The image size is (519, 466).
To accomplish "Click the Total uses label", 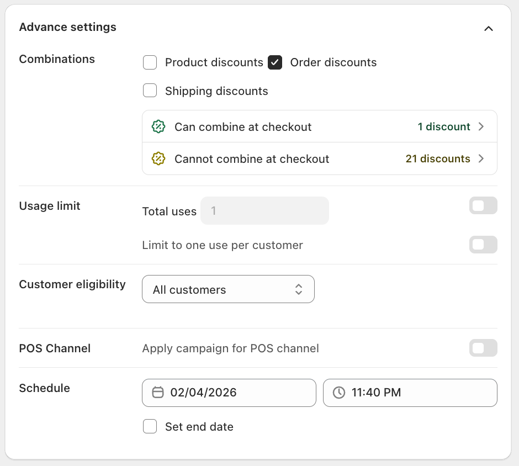I will coord(170,211).
